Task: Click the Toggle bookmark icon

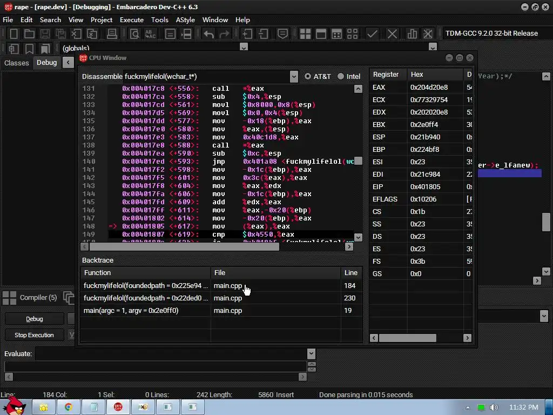Action: pyautogui.click(x=29, y=48)
